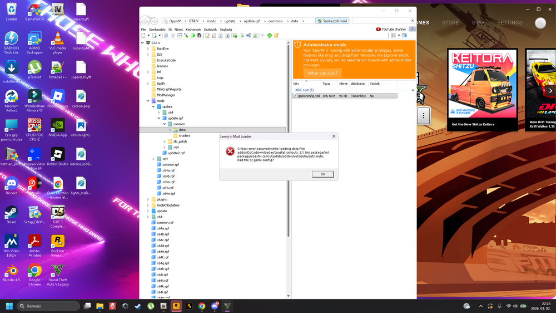Open GTA+ tab in Rockstar launcher
The image size is (556, 313).
tap(478, 22)
